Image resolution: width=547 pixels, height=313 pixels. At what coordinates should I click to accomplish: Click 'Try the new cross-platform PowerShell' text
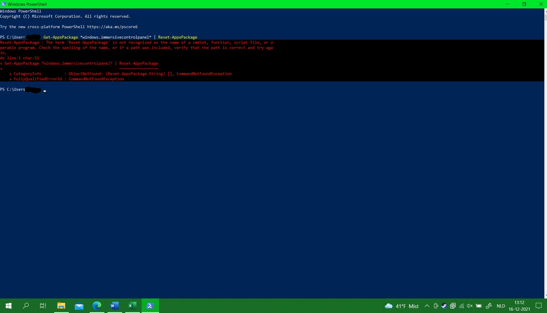tap(42, 27)
